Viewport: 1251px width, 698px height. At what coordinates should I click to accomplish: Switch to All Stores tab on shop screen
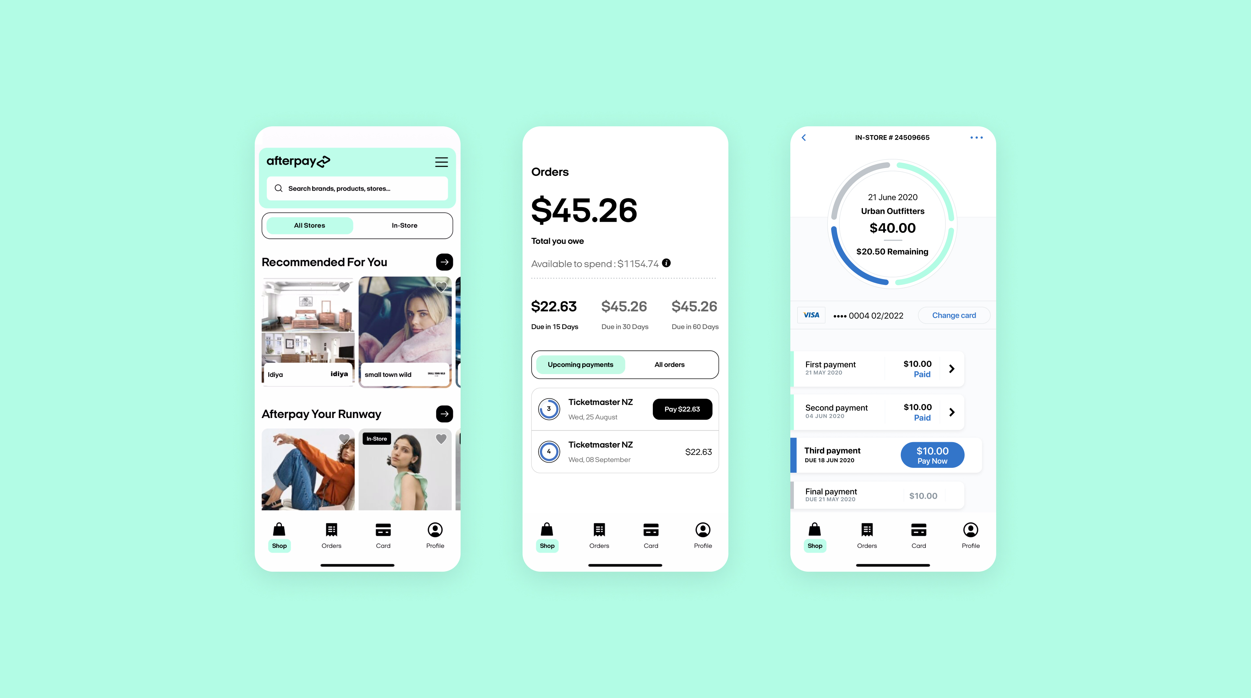tap(309, 225)
